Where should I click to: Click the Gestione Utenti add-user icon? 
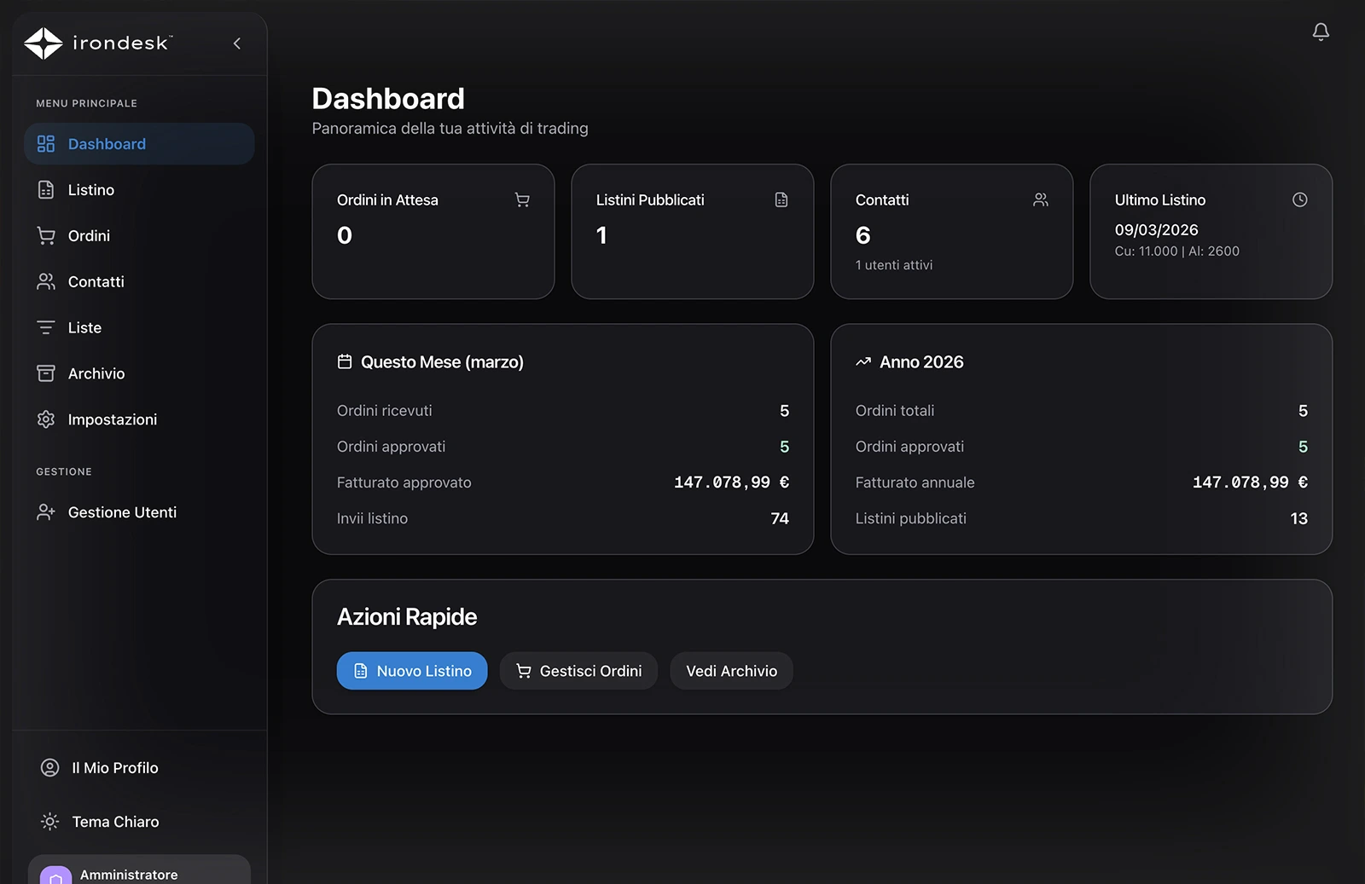coord(46,512)
